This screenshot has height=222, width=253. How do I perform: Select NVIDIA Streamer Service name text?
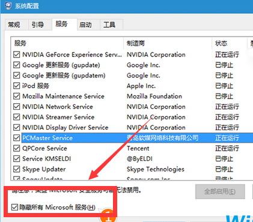click(x=58, y=117)
